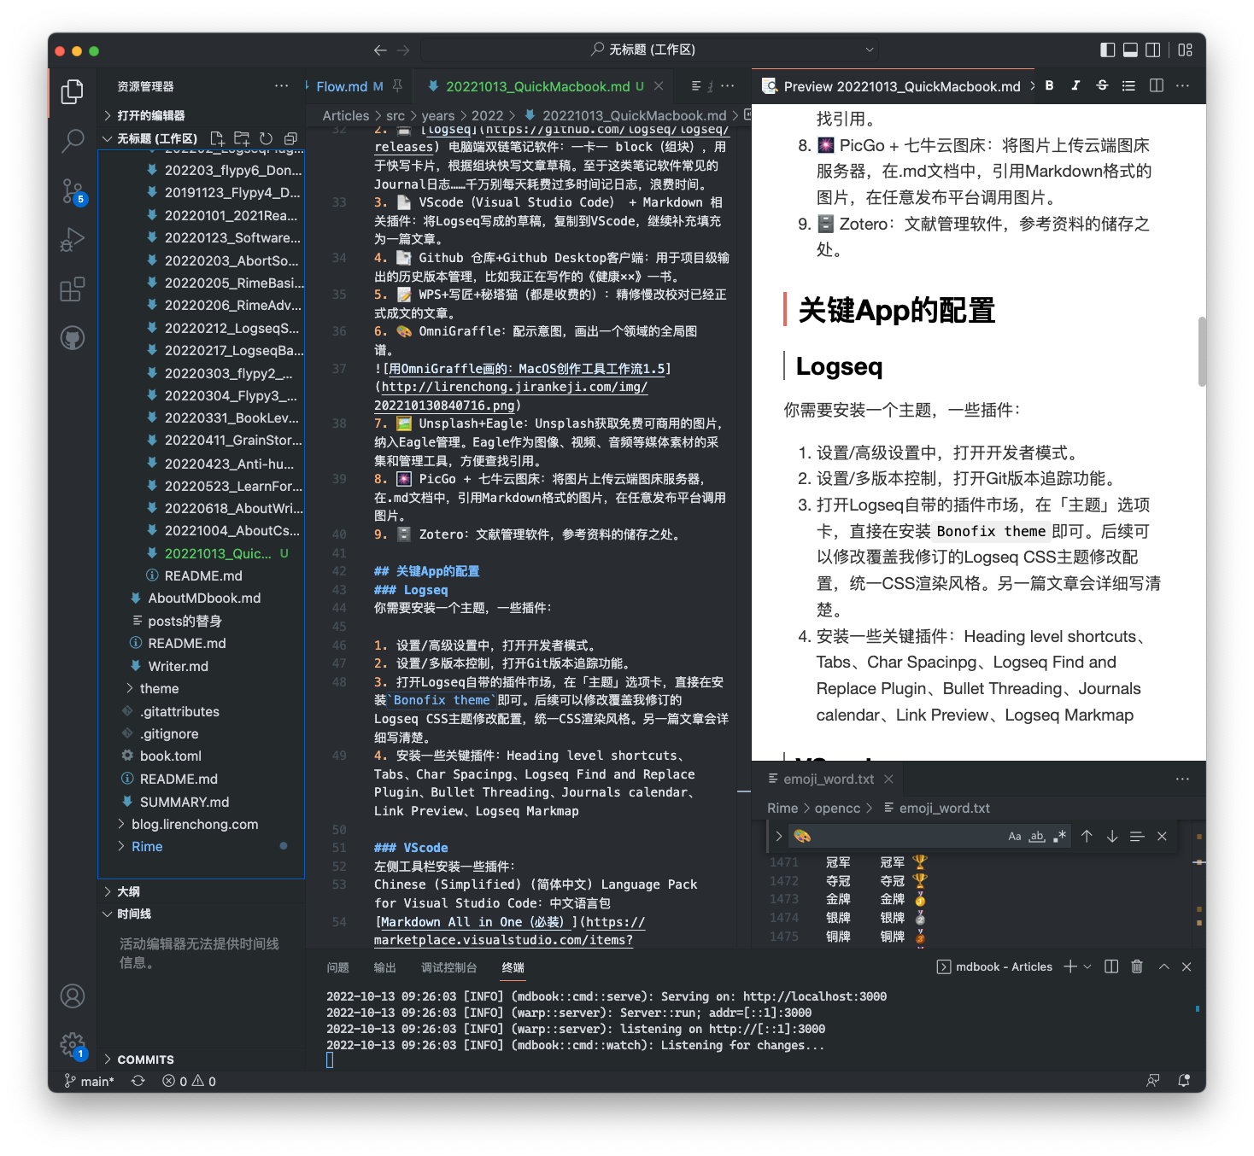Toggle find in selection
The height and width of the screenshot is (1156, 1254).
click(x=1137, y=836)
